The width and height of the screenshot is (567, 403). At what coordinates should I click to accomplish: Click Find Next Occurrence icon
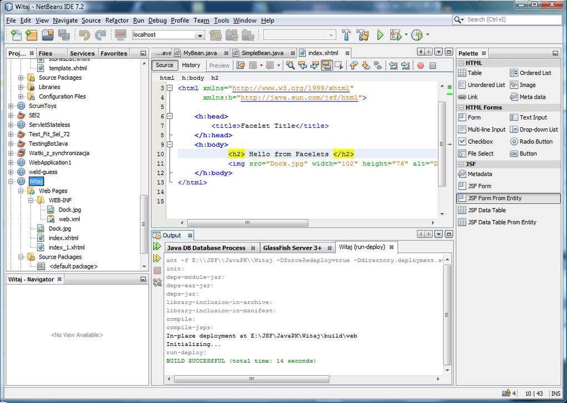pos(315,65)
